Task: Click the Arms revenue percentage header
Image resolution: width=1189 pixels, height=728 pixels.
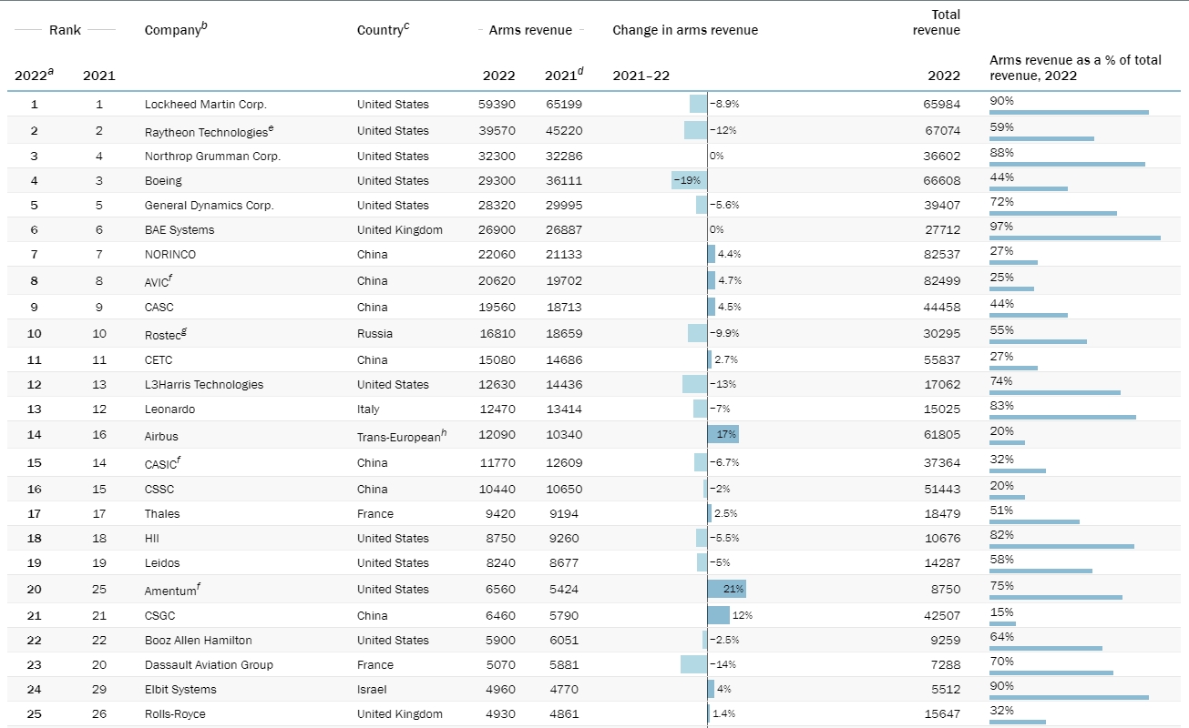Action: (x=1075, y=67)
